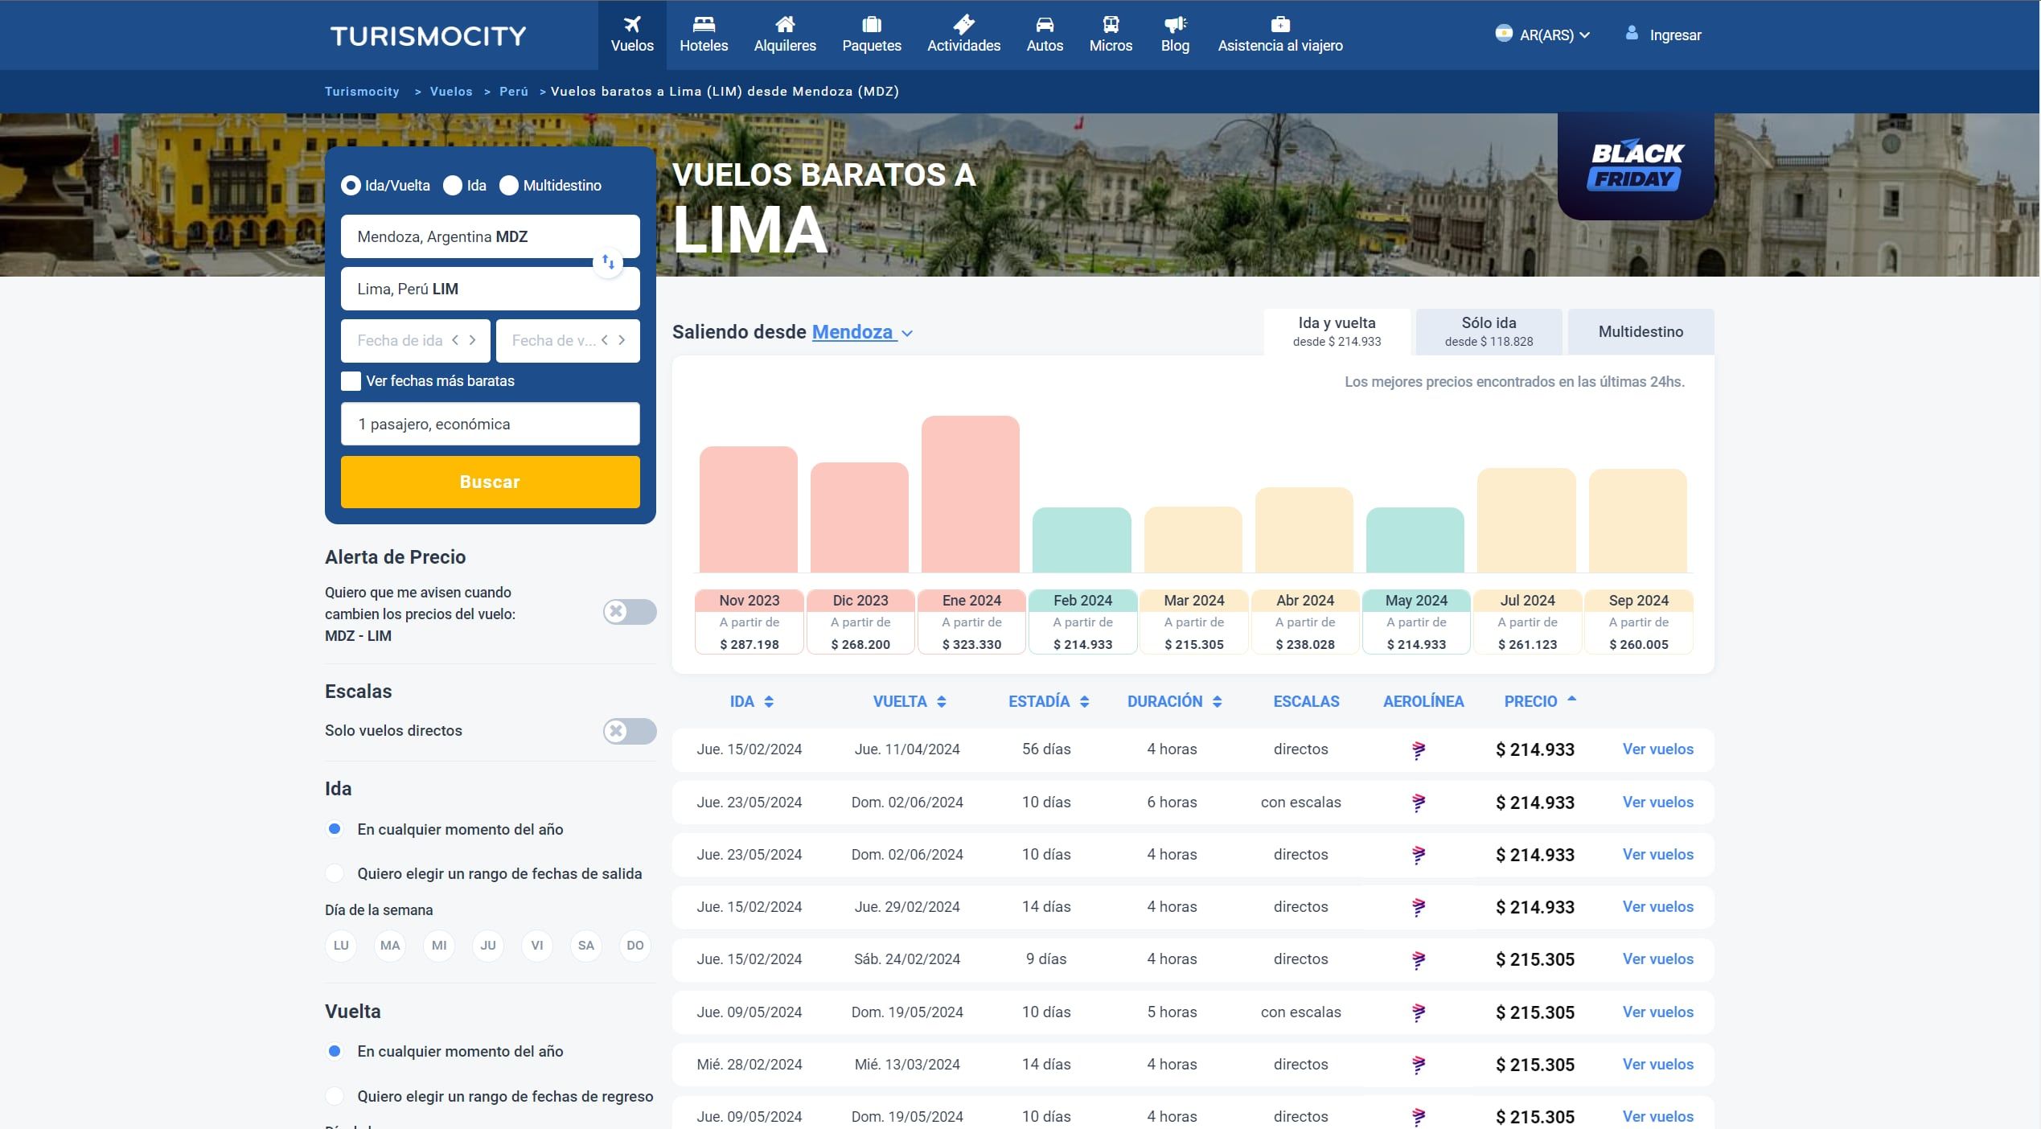Click the Black Friday badge
The image size is (2041, 1129).
pos(1635,166)
